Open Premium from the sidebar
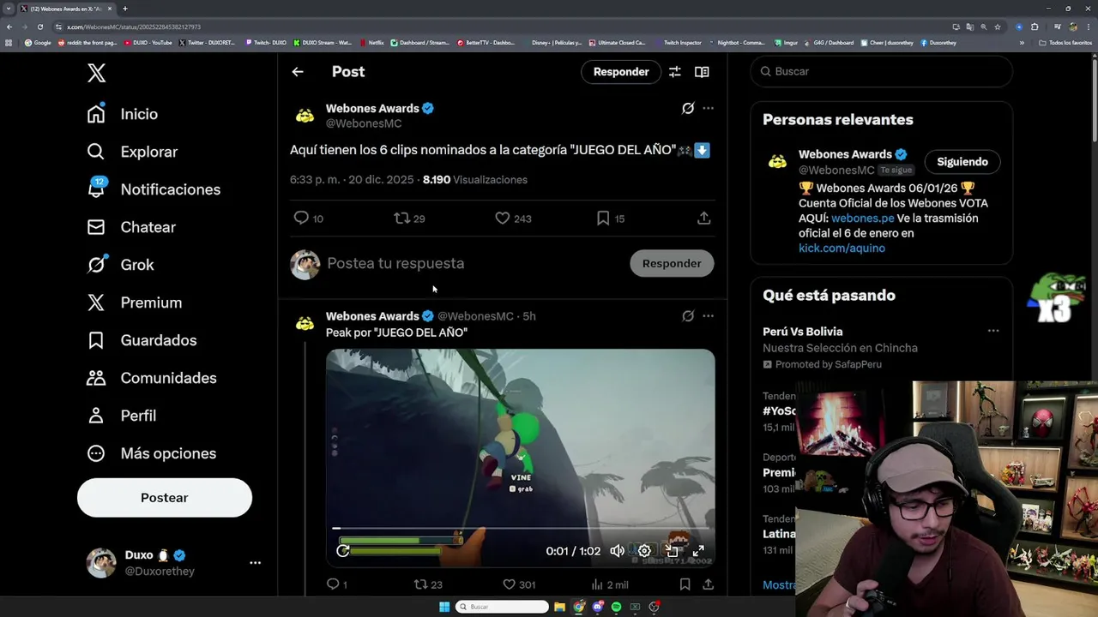1098x617 pixels. 134,303
